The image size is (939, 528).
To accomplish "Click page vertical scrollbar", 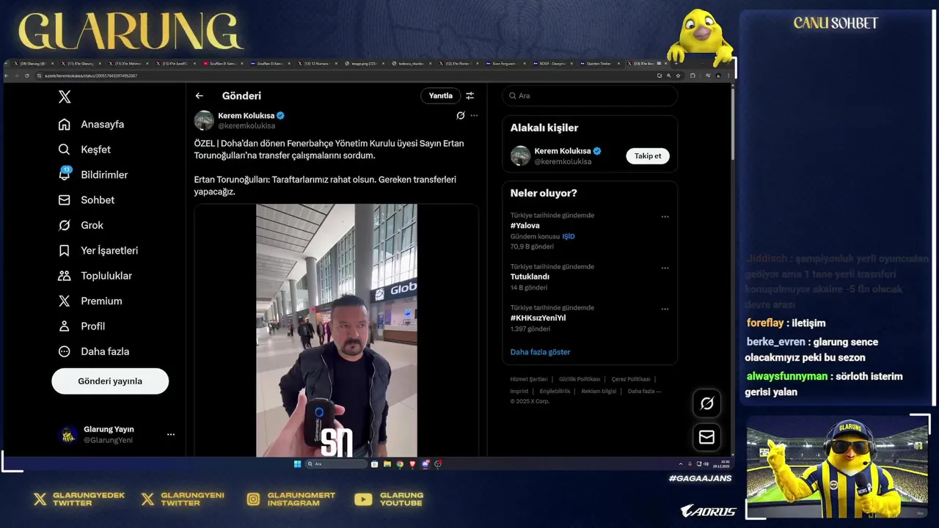I will [731, 122].
